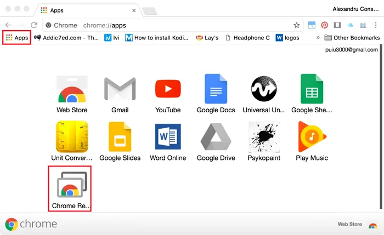384x235 pixels.
Task: Open the logos bookmark
Action: click(x=287, y=38)
